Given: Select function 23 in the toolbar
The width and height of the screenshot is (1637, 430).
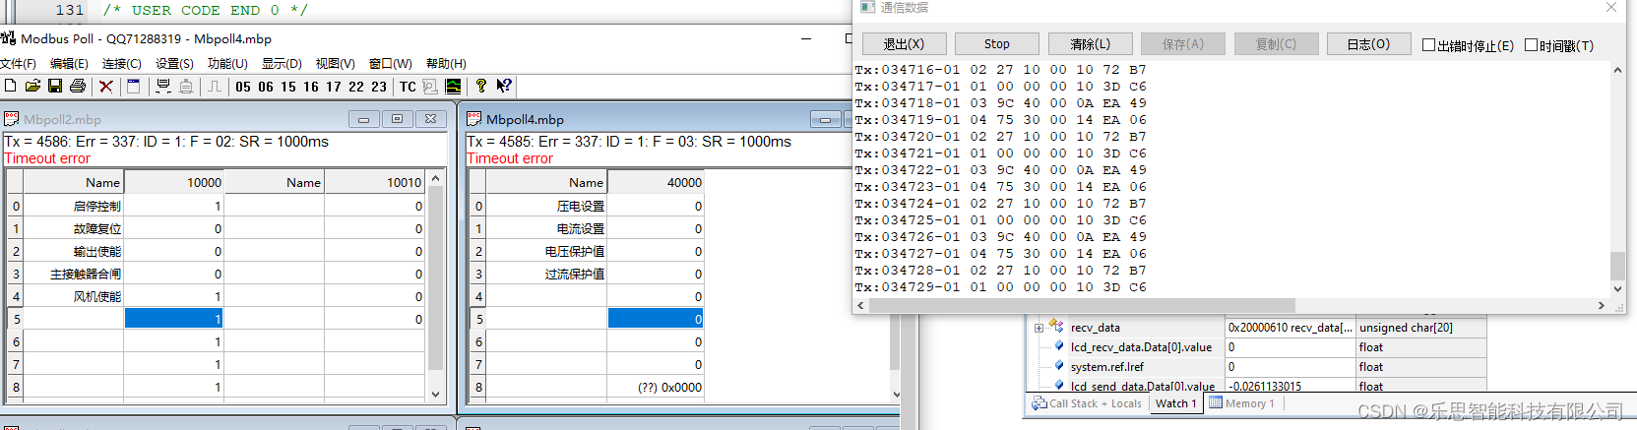Looking at the screenshot, I should tap(379, 87).
